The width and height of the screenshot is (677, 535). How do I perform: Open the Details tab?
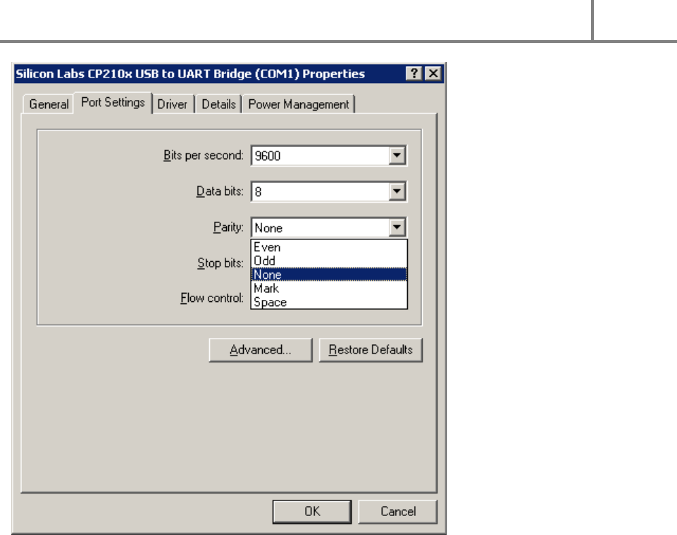(x=218, y=104)
